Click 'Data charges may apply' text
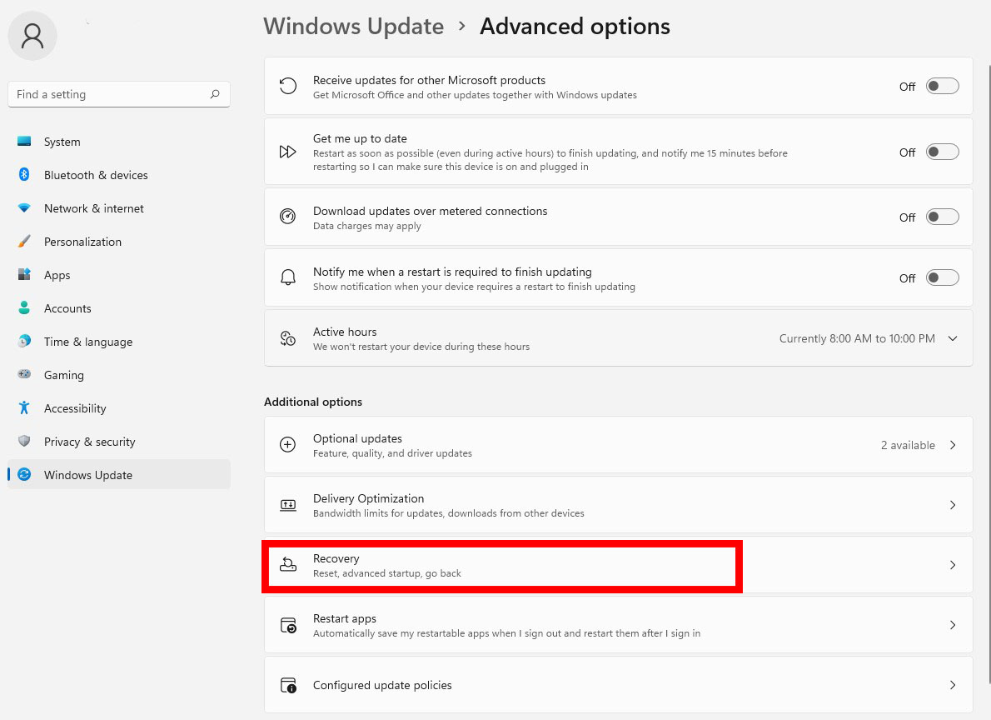This screenshot has width=991, height=720. (366, 226)
